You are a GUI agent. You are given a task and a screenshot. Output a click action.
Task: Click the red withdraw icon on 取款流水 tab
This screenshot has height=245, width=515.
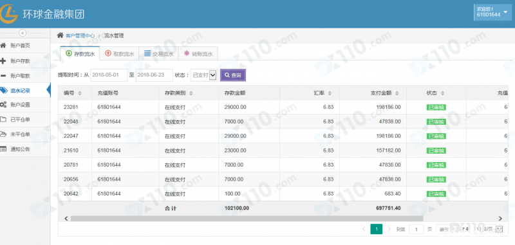click(x=108, y=53)
